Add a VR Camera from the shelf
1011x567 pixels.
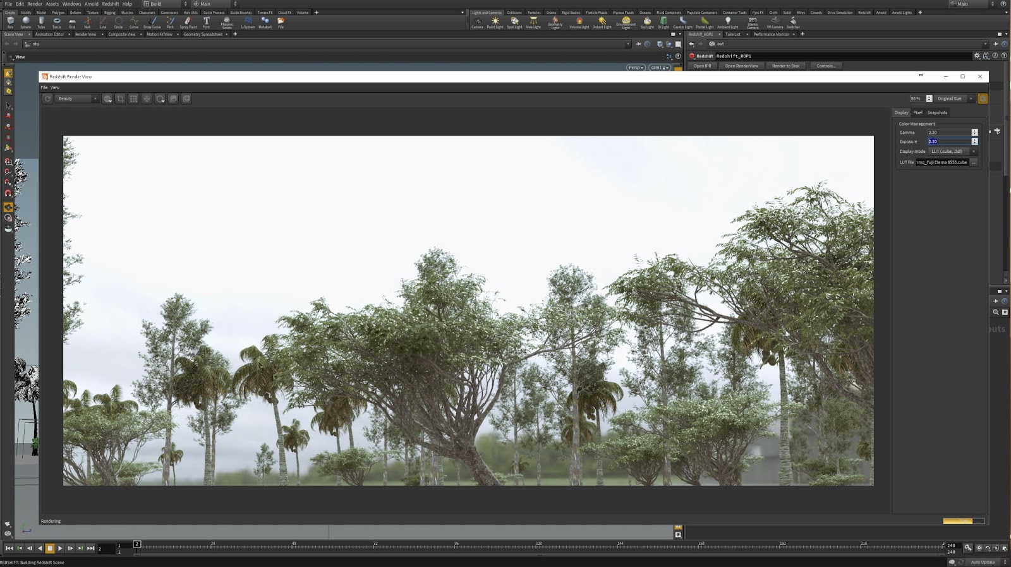tap(775, 23)
